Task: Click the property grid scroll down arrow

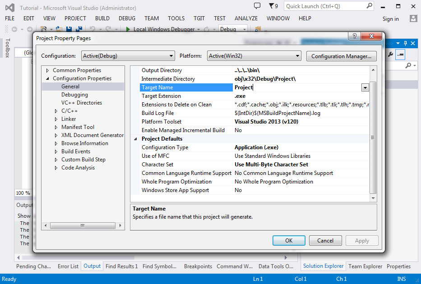Action: [373, 198]
